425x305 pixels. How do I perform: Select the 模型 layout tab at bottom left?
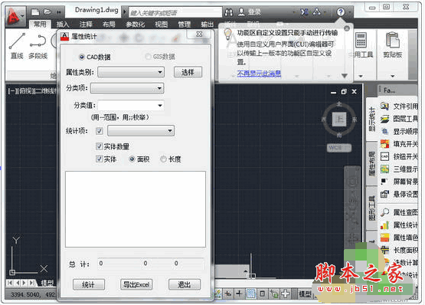click(x=47, y=283)
